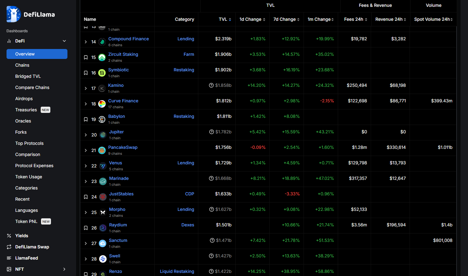Screen dimensions: 468x276
Task: Sort table by Fees 24h
Action: 356,19
